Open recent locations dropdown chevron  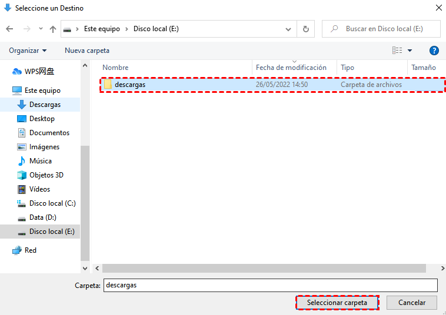click(41, 28)
